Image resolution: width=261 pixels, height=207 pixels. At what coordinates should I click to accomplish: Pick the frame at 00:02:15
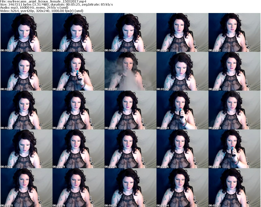26,110
